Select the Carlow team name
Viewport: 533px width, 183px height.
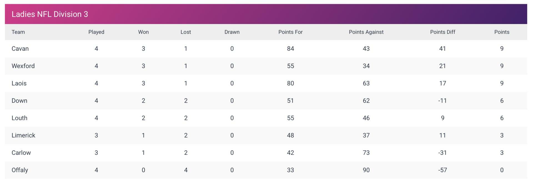pos(21,153)
